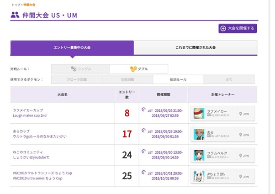Image resolution: width=275 pixels, height=194 pixels.
Task: Click the 2018/09/27 02:59 end time
Action: point(165,115)
